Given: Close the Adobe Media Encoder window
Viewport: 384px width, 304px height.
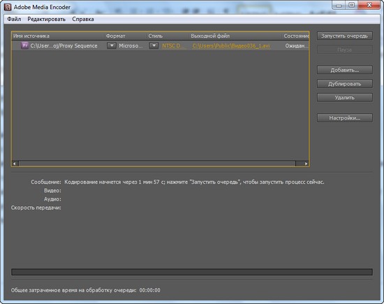Looking at the screenshot, I should pos(369,5).
